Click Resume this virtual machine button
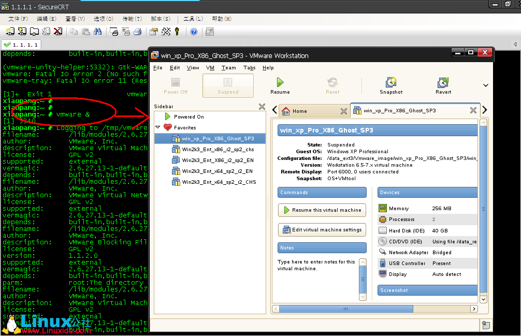 click(322, 210)
